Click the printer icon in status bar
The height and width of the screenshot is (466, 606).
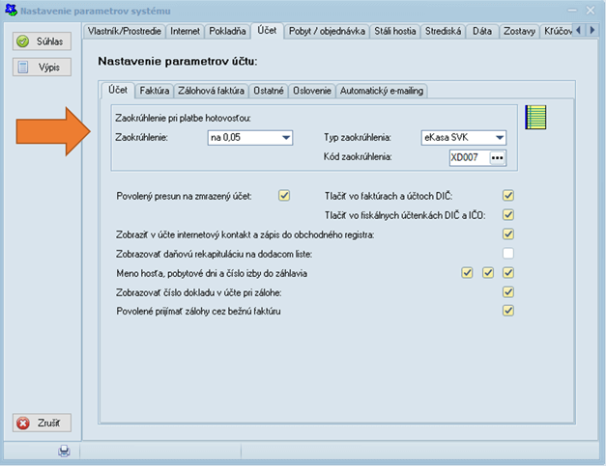[64, 451]
